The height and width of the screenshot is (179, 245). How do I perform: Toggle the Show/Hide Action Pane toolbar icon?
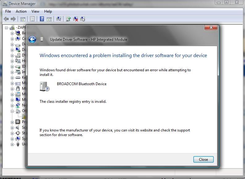point(49,19)
